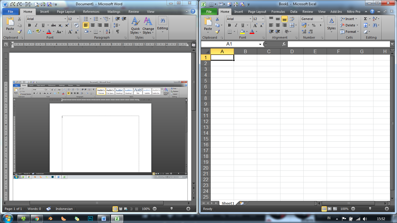Click Word's proofing check icon in status bar

click(49, 209)
